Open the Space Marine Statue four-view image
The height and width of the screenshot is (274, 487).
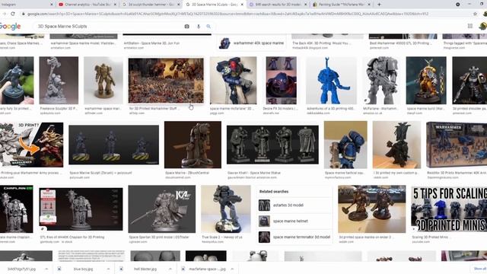pos(272,145)
